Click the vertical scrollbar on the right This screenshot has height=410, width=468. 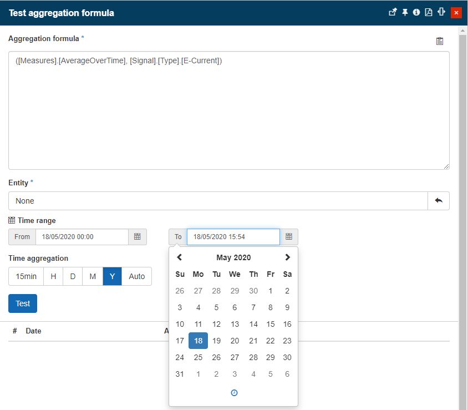click(x=462, y=222)
